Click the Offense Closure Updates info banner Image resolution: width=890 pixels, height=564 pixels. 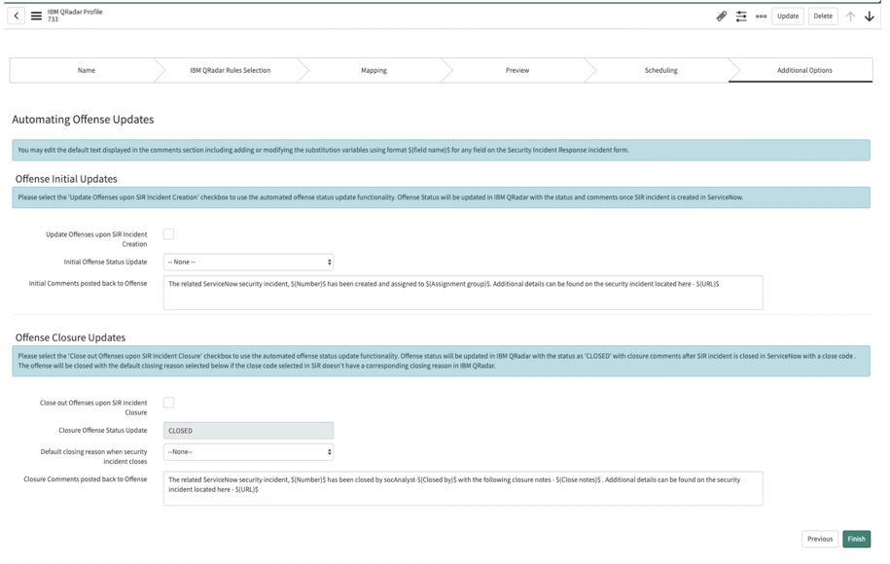point(441,361)
